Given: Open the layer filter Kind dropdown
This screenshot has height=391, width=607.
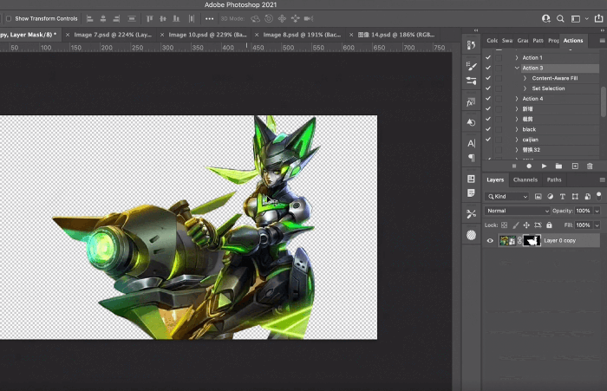Looking at the screenshot, I should coord(507,196).
